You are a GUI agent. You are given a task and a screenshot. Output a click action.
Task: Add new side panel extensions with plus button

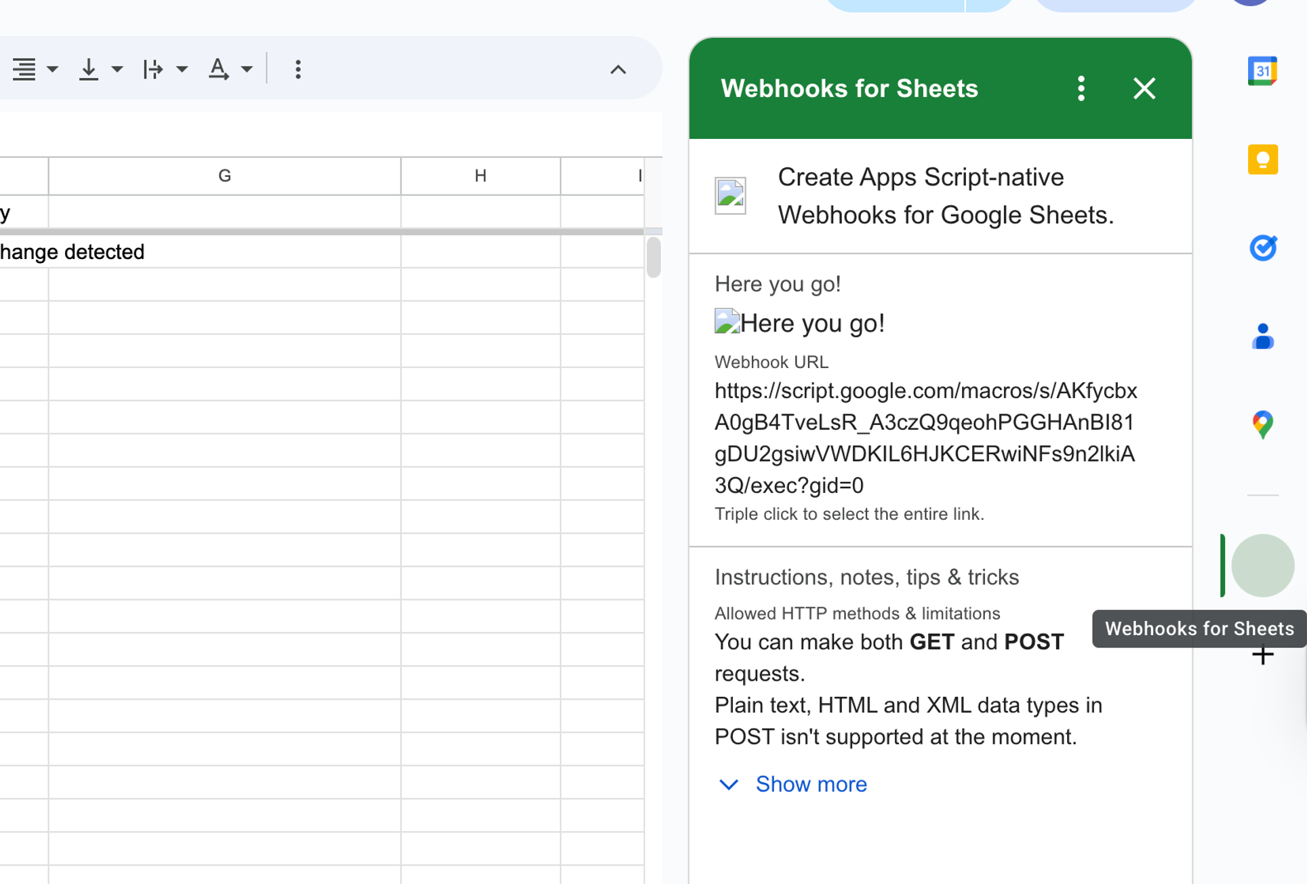pos(1262,655)
